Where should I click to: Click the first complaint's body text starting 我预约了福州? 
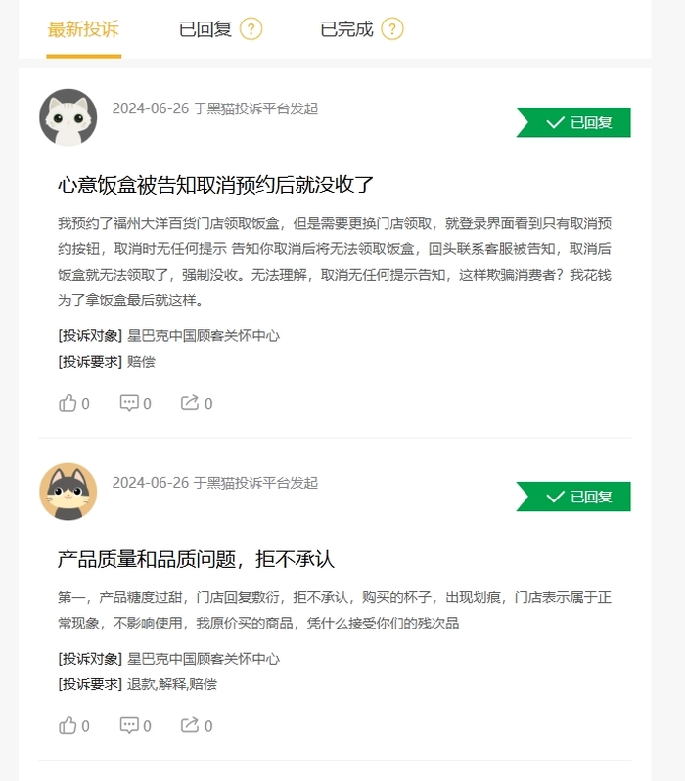[335, 262]
